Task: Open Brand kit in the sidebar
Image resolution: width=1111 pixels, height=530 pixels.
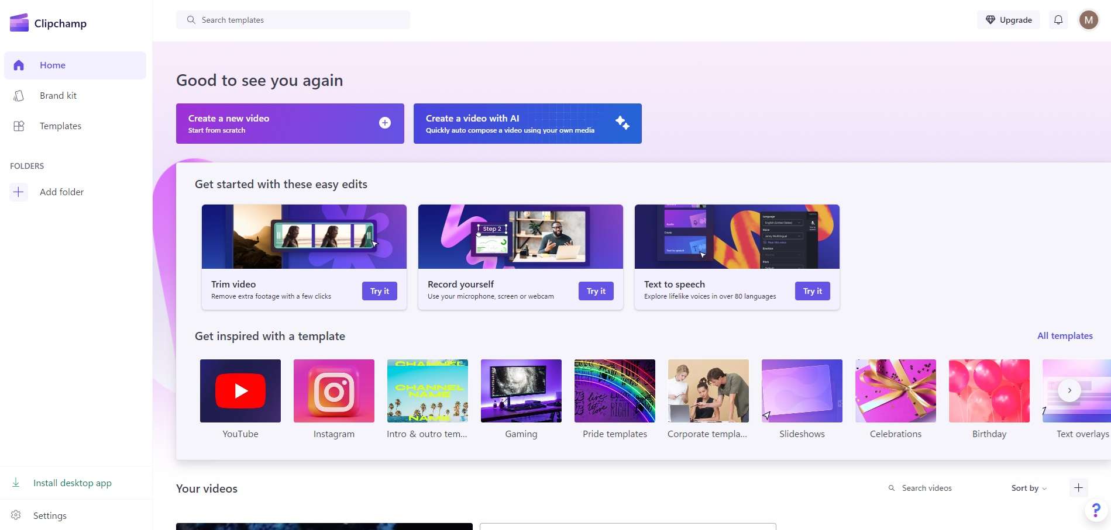Action: pos(75,96)
